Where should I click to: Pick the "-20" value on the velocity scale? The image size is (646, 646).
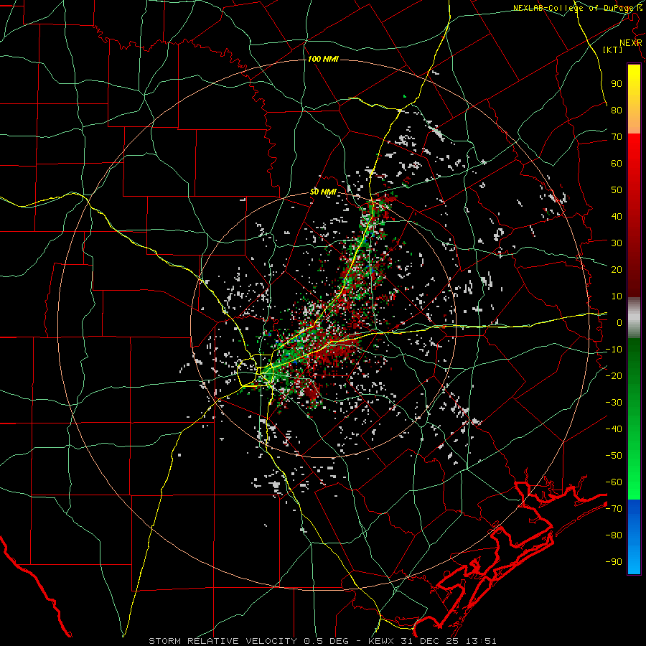coord(614,375)
